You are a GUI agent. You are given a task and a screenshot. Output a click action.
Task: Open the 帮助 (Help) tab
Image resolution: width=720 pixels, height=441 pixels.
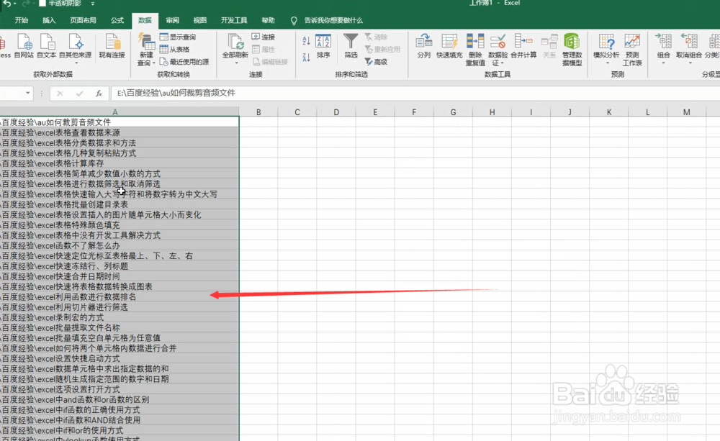click(268, 20)
